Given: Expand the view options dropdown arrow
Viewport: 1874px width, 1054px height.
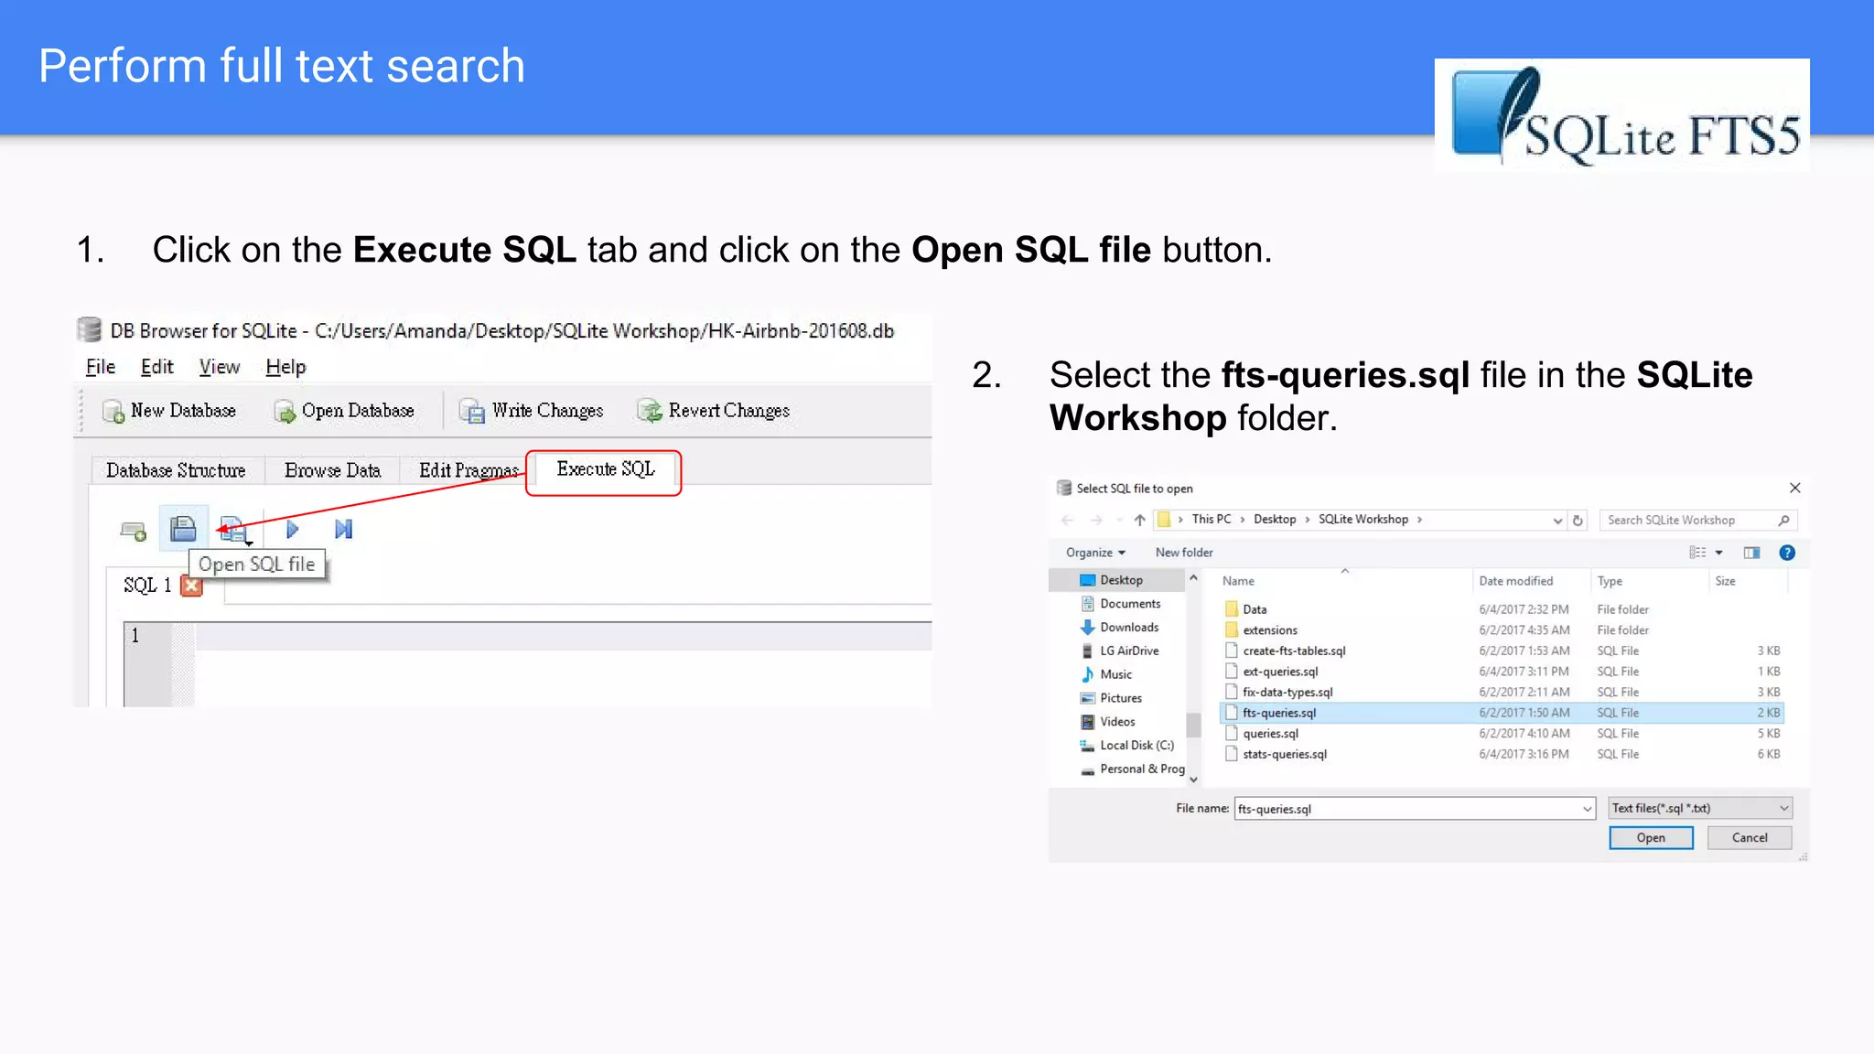Looking at the screenshot, I should click(1719, 553).
